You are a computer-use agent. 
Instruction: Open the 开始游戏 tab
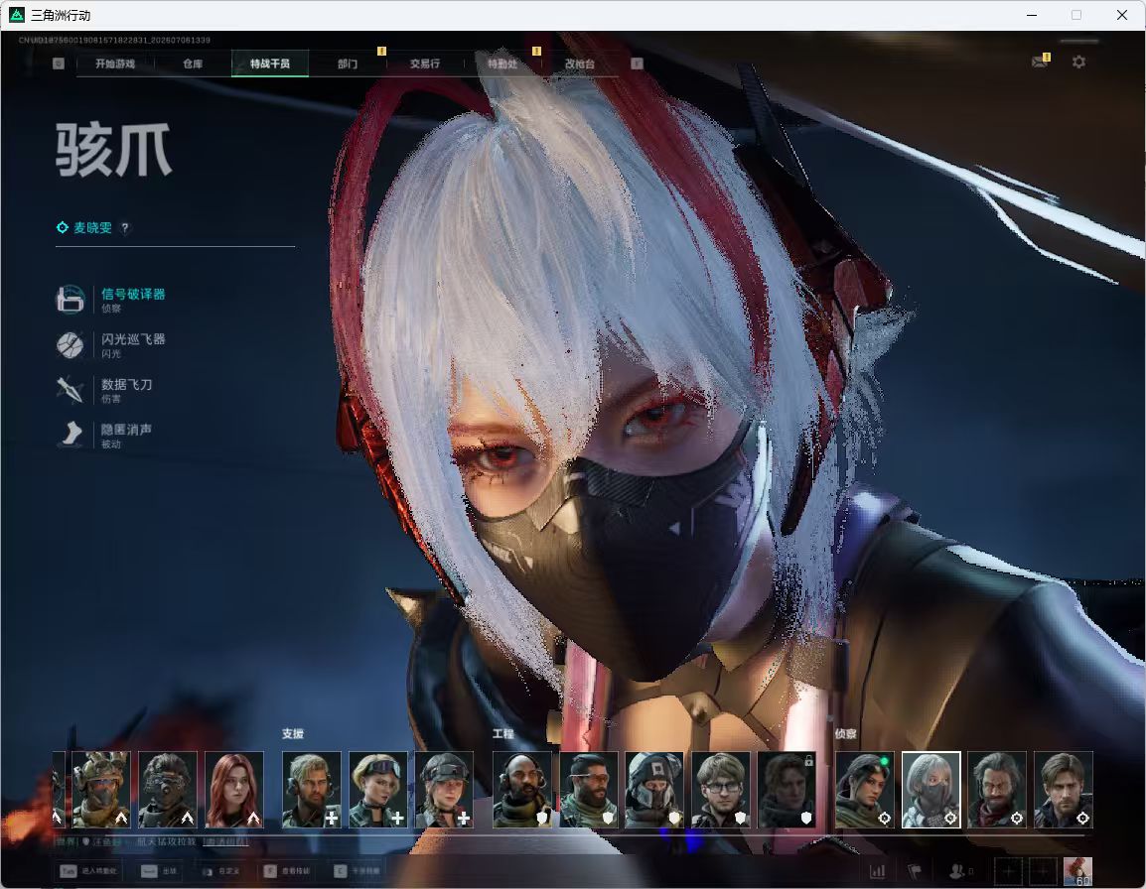(115, 63)
